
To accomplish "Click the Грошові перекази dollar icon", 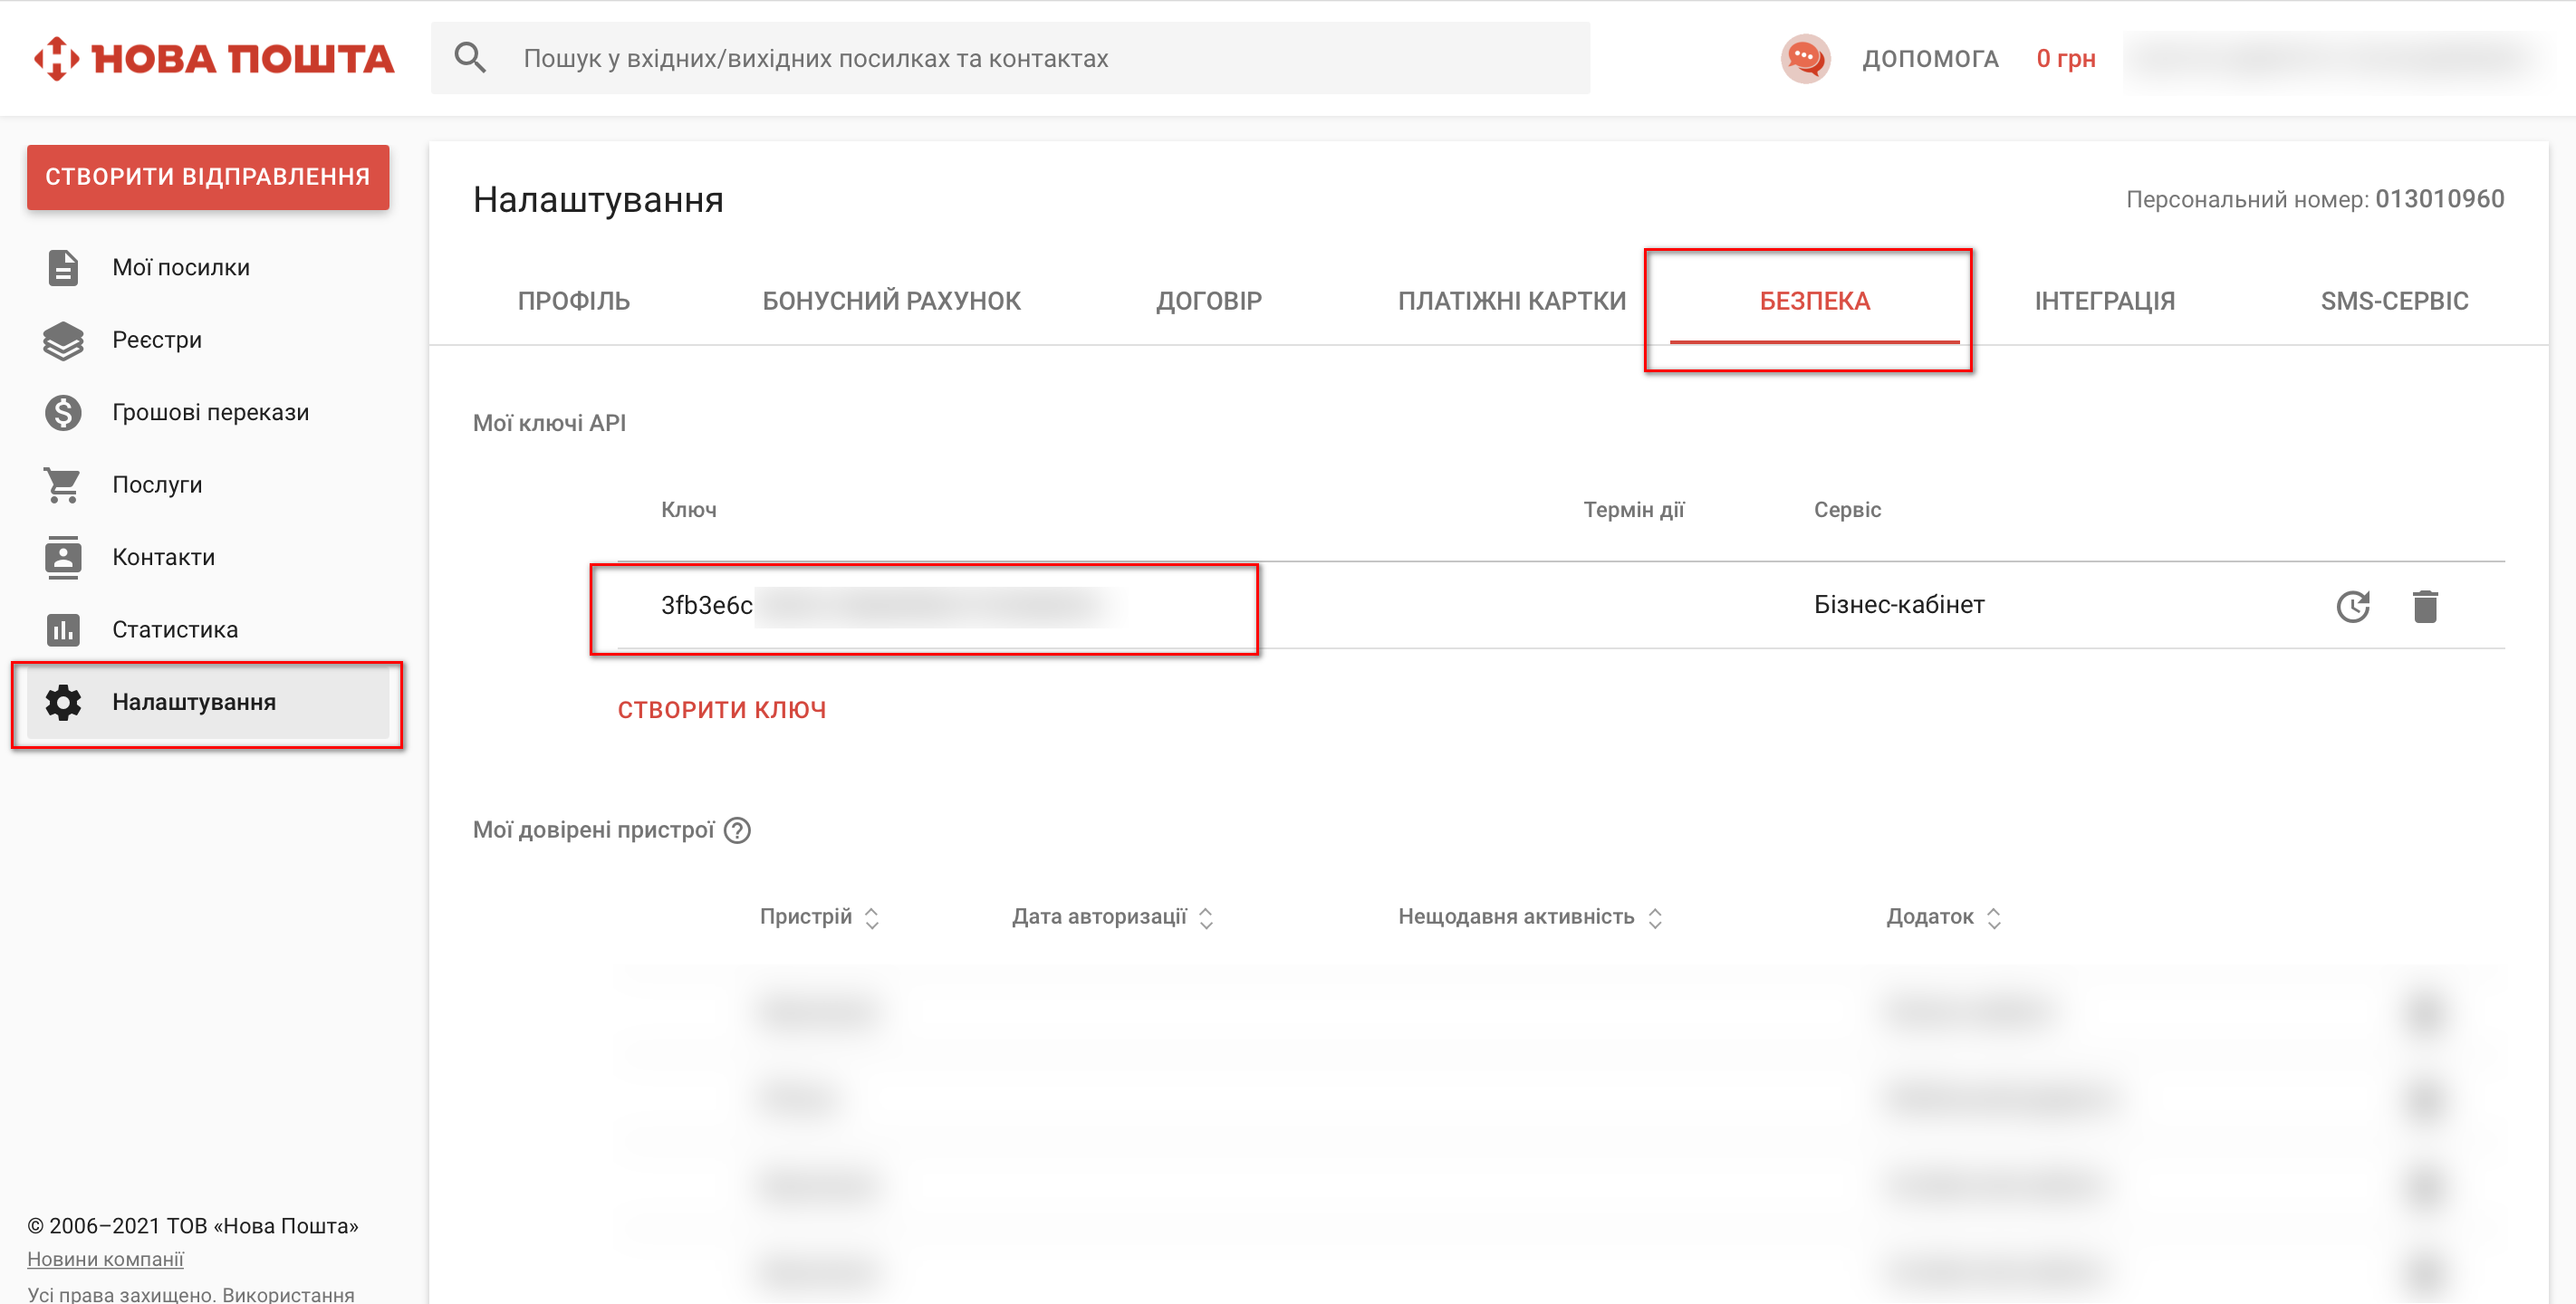I will click(63, 412).
